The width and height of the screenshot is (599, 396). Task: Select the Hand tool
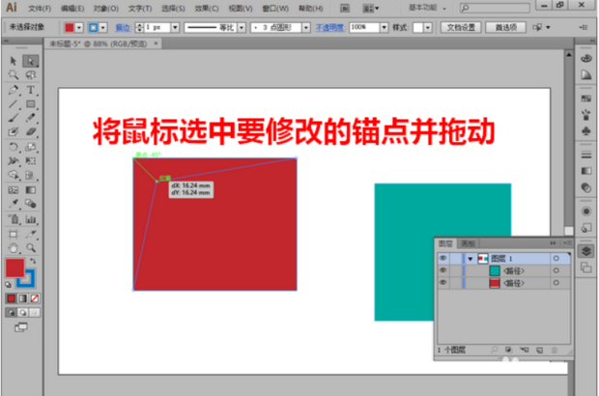pos(14,248)
